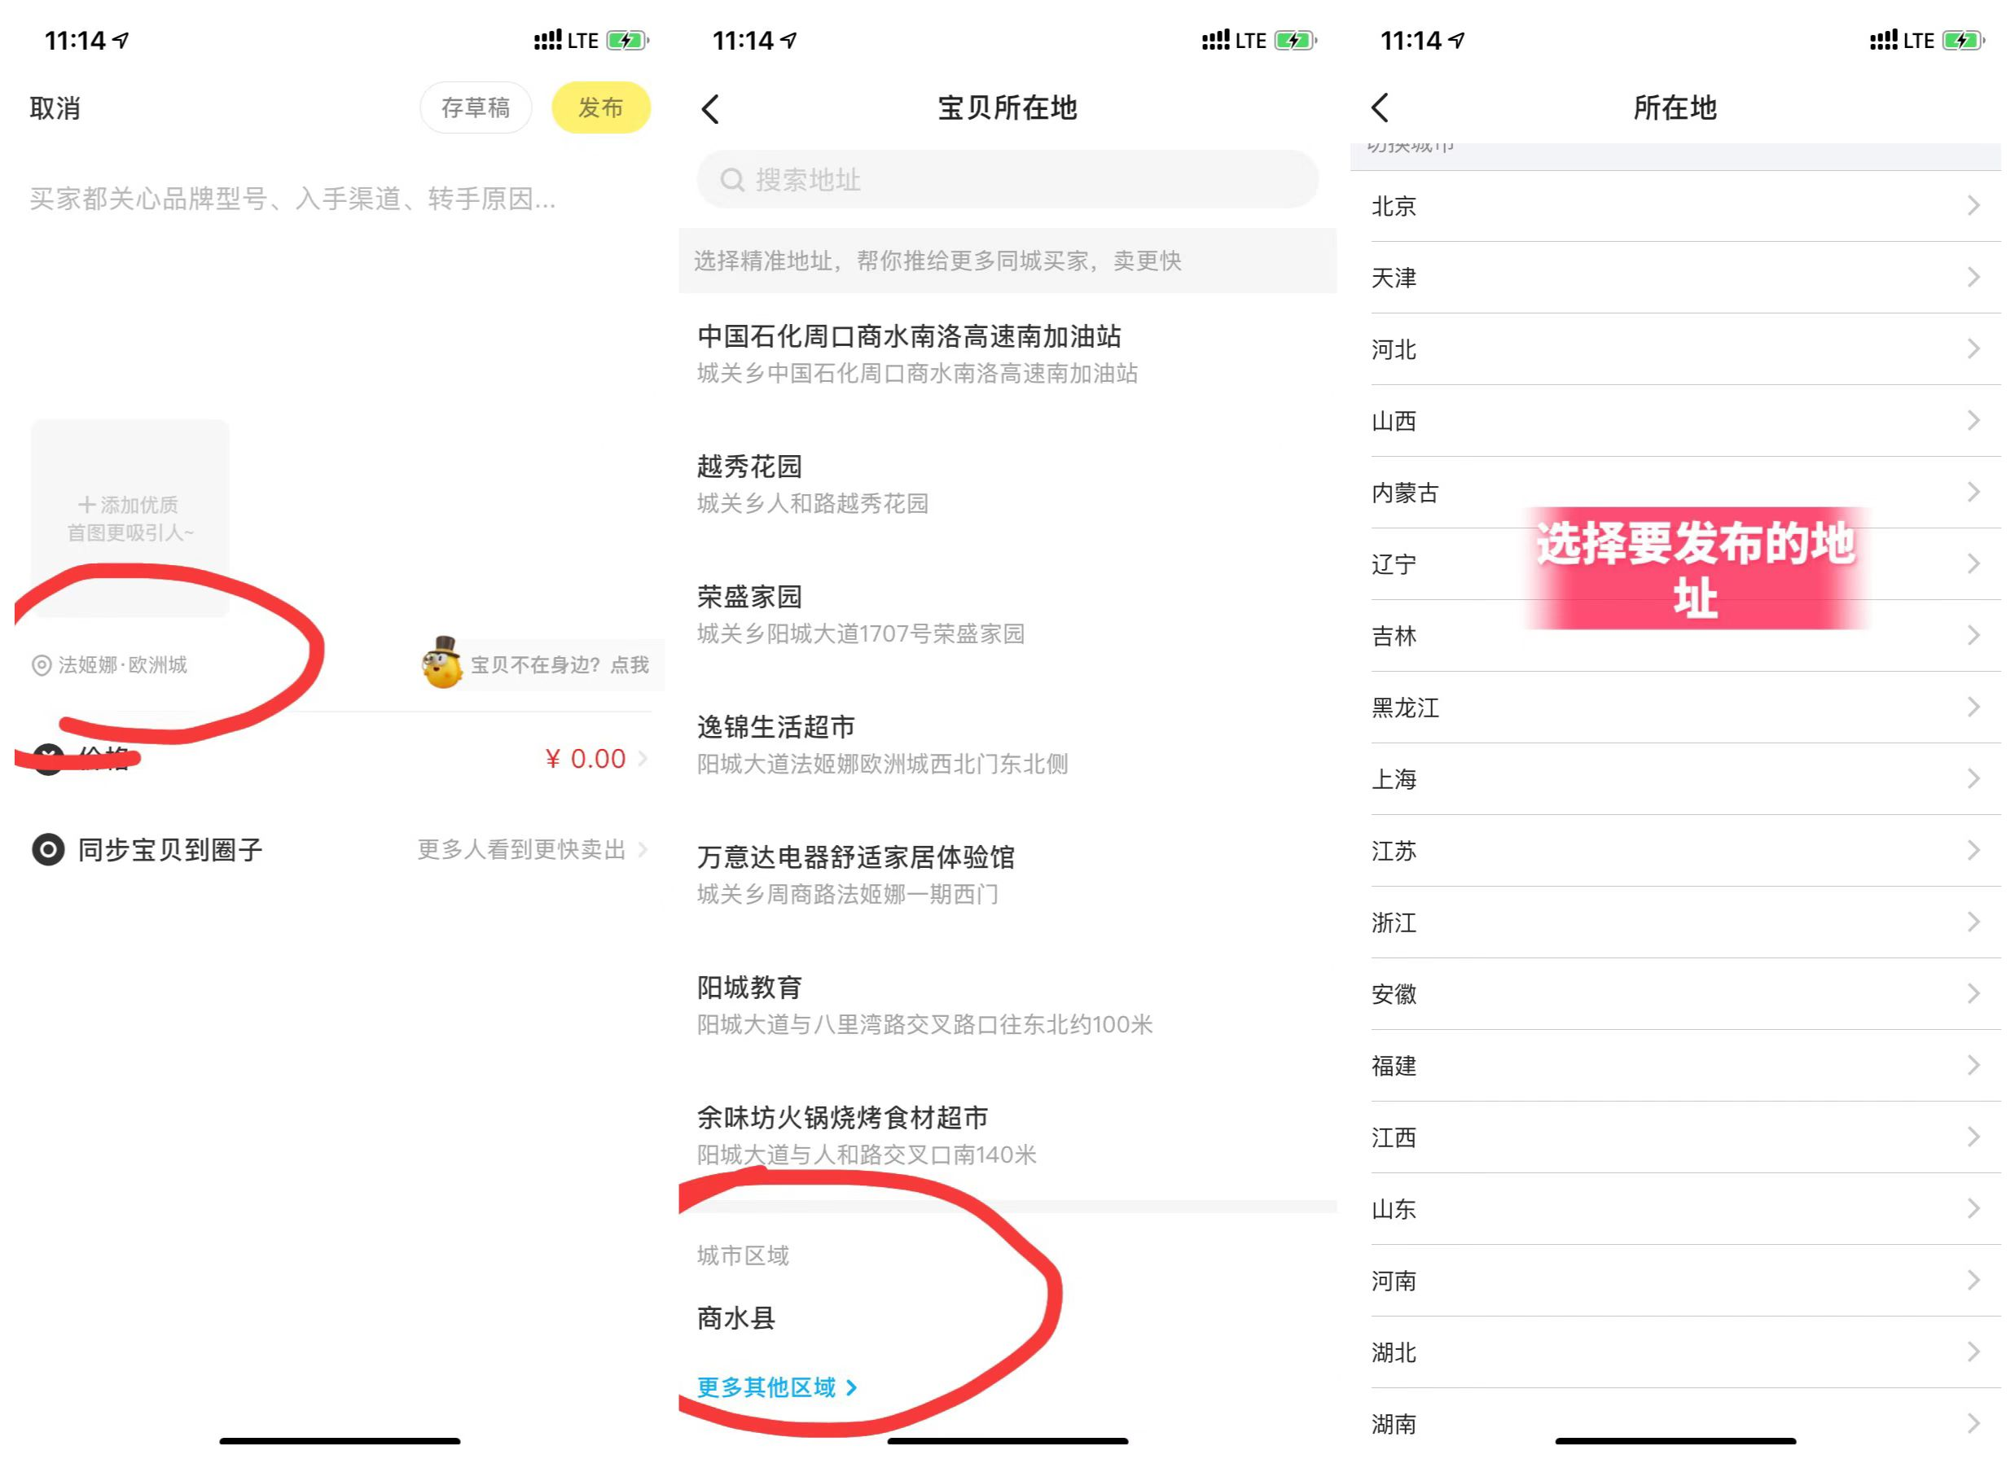Enable 同步宝贝到圈子 option
The width and height of the screenshot is (2015, 1459).
click(169, 850)
